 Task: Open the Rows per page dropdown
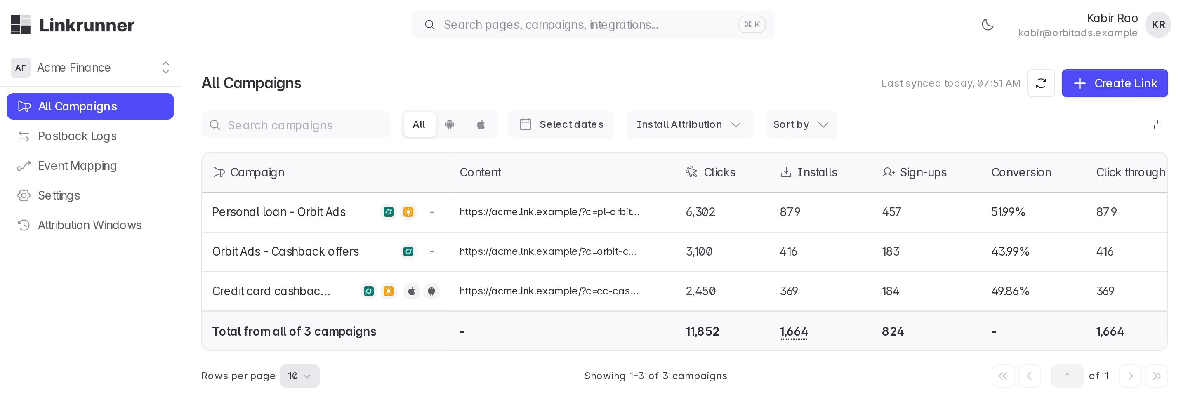click(299, 376)
